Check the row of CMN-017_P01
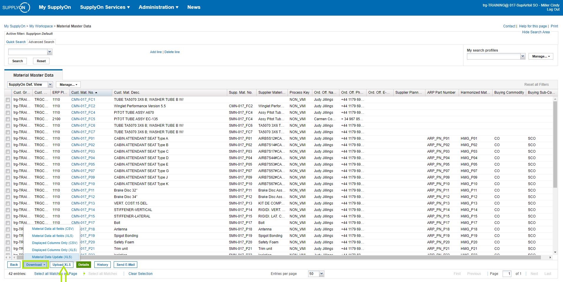563x282 pixels. tap(8, 138)
